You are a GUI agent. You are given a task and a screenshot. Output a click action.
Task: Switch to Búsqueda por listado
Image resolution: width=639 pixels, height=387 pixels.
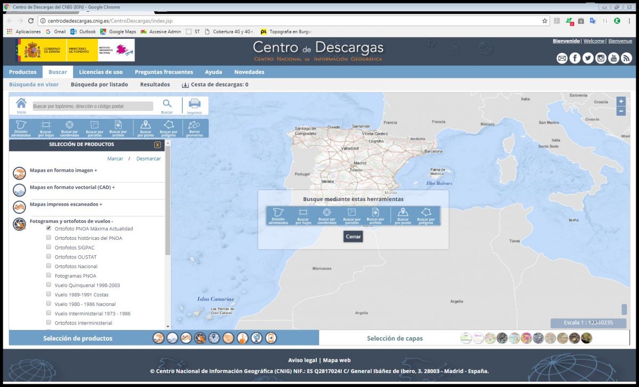(100, 84)
